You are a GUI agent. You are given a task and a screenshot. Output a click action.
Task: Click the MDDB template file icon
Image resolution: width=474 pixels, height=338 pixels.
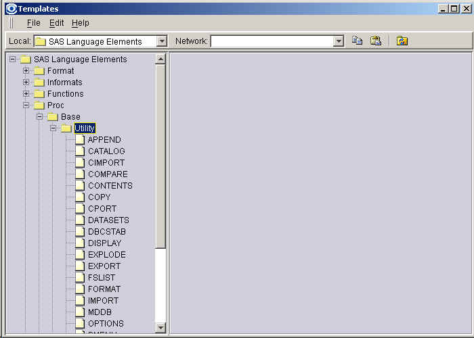click(x=80, y=312)
